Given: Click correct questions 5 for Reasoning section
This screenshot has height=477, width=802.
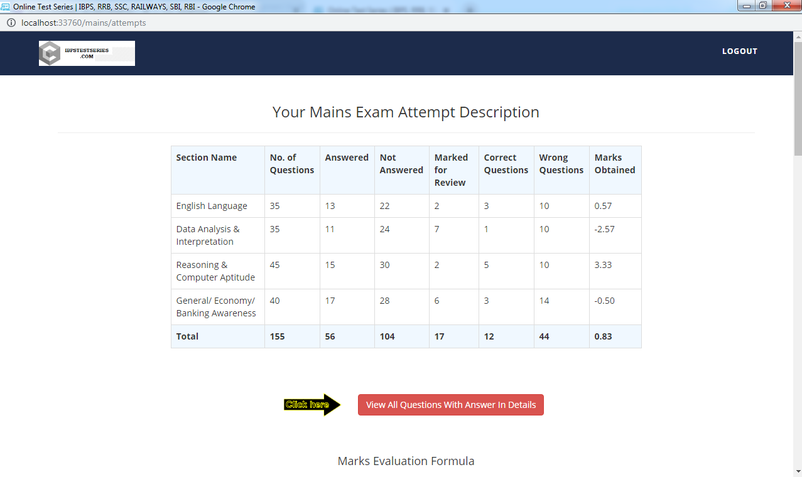Looking at the screenshot, I should point(485,265).
